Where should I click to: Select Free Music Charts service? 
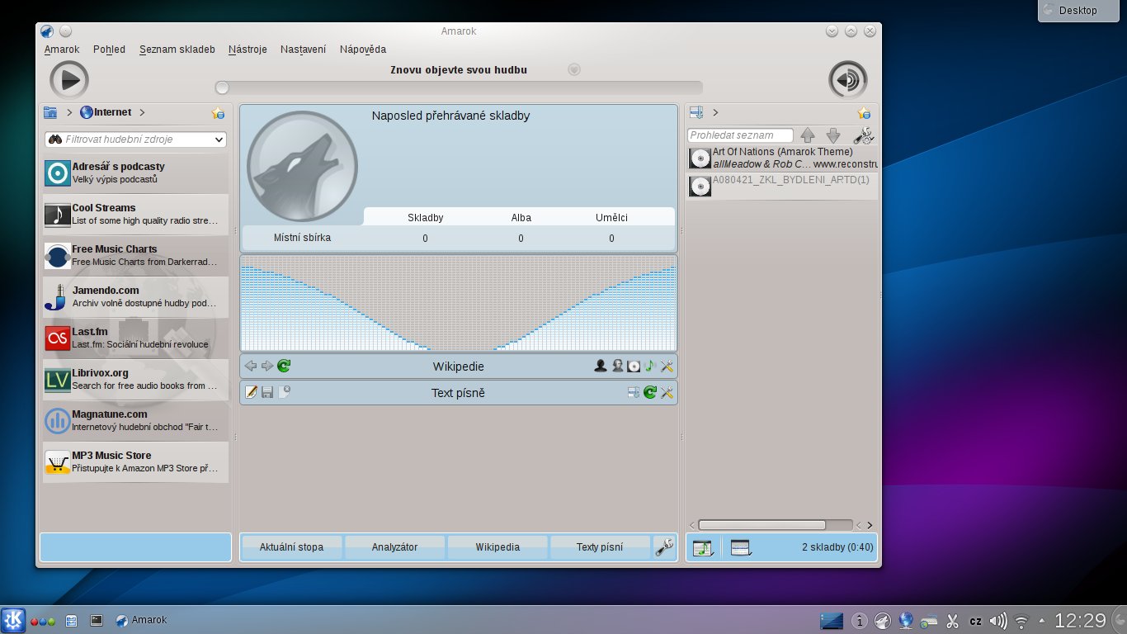pyautogui.click(x=135, y=255)
